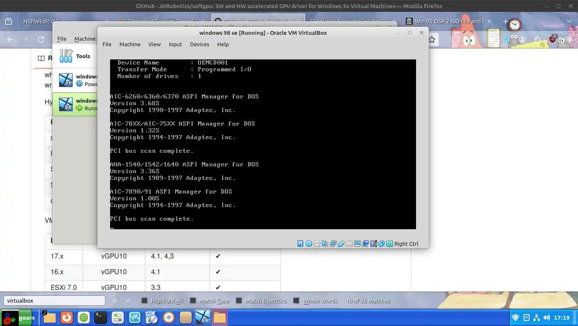This screenshot has height=326, width=578.
Task: Toggle the Match Diacritics checkbox
Action: (x=239, y=301)
